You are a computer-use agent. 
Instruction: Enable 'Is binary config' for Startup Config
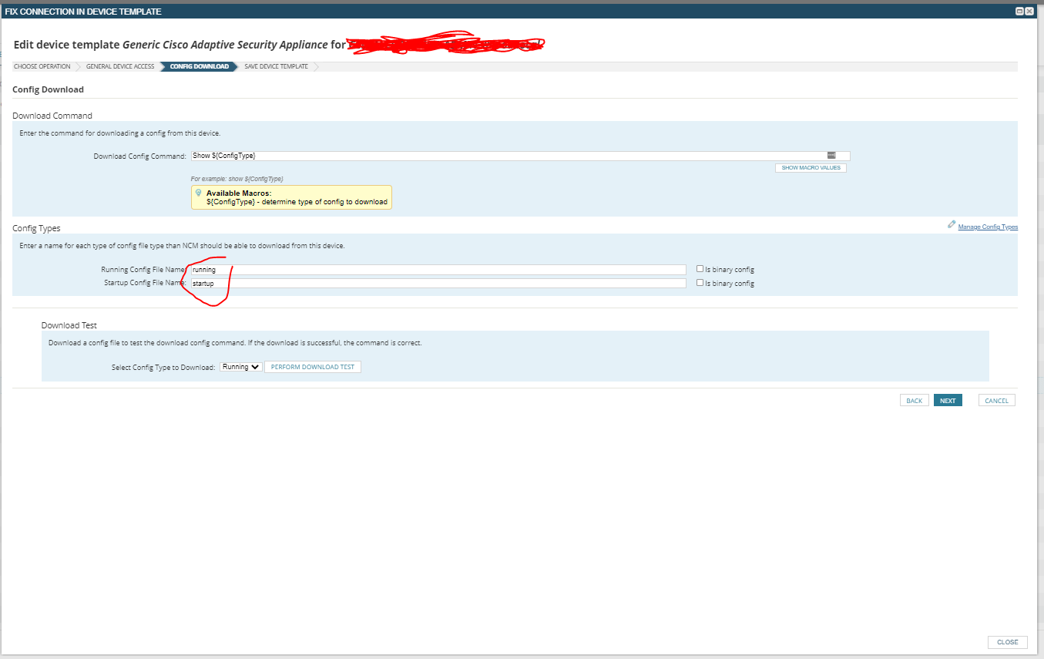coord(700,283)
